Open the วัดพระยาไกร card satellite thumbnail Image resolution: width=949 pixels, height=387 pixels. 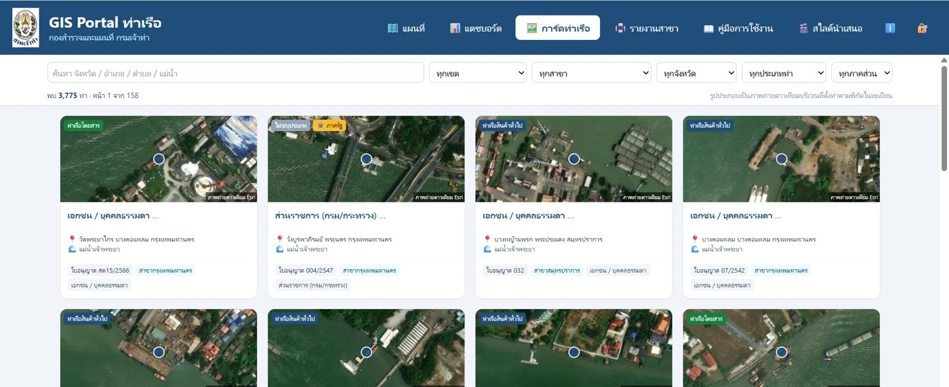click(x=159, y=159)
